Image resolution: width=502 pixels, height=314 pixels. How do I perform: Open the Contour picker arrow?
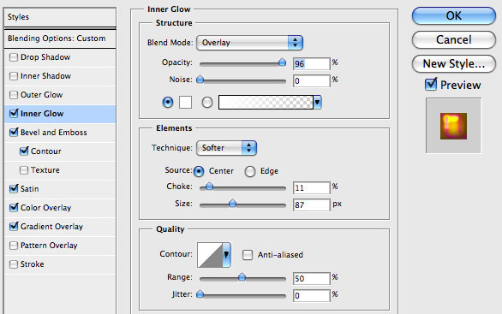point(226,254)
